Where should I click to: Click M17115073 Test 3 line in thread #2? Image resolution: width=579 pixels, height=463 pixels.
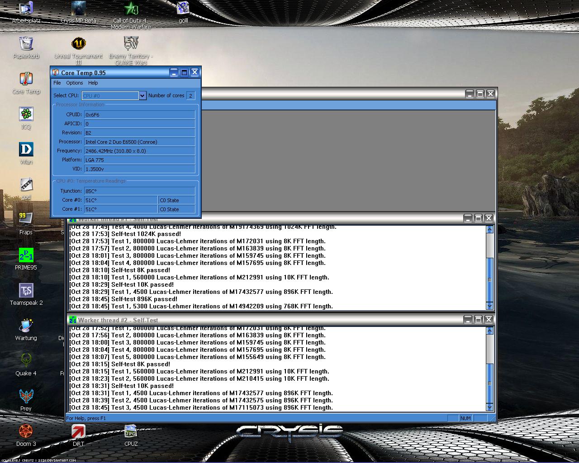point(201,407)
